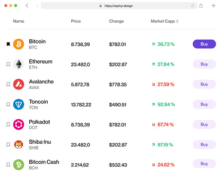Bookmark the Shiba Inu row
Viewport: 222px width, 174px height.
tap(8, 145)
